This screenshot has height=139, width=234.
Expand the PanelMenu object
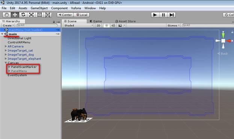tap(9, 71)
